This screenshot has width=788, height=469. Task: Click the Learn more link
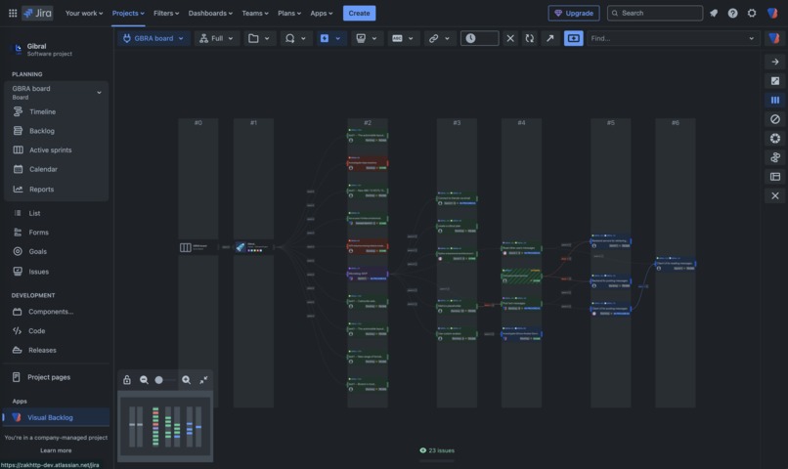(56, 450)
